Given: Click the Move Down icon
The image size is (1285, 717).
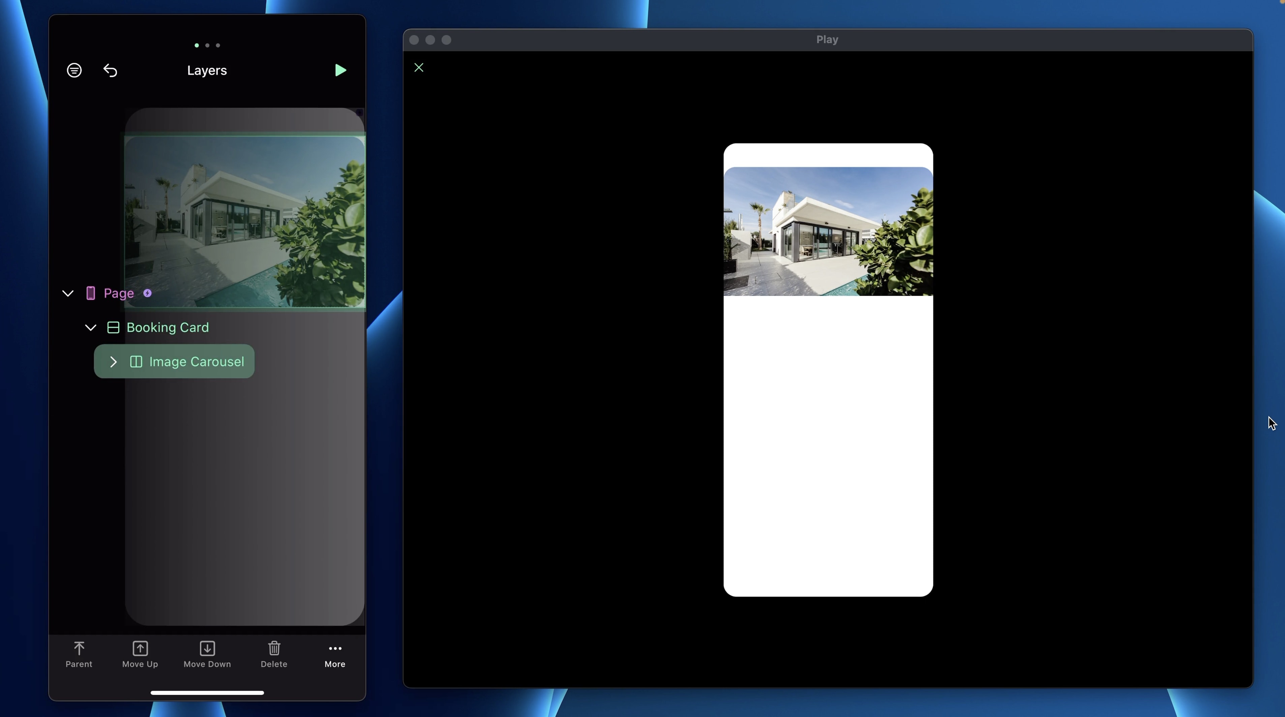Looking at the screenshot, I should (207, 648).
